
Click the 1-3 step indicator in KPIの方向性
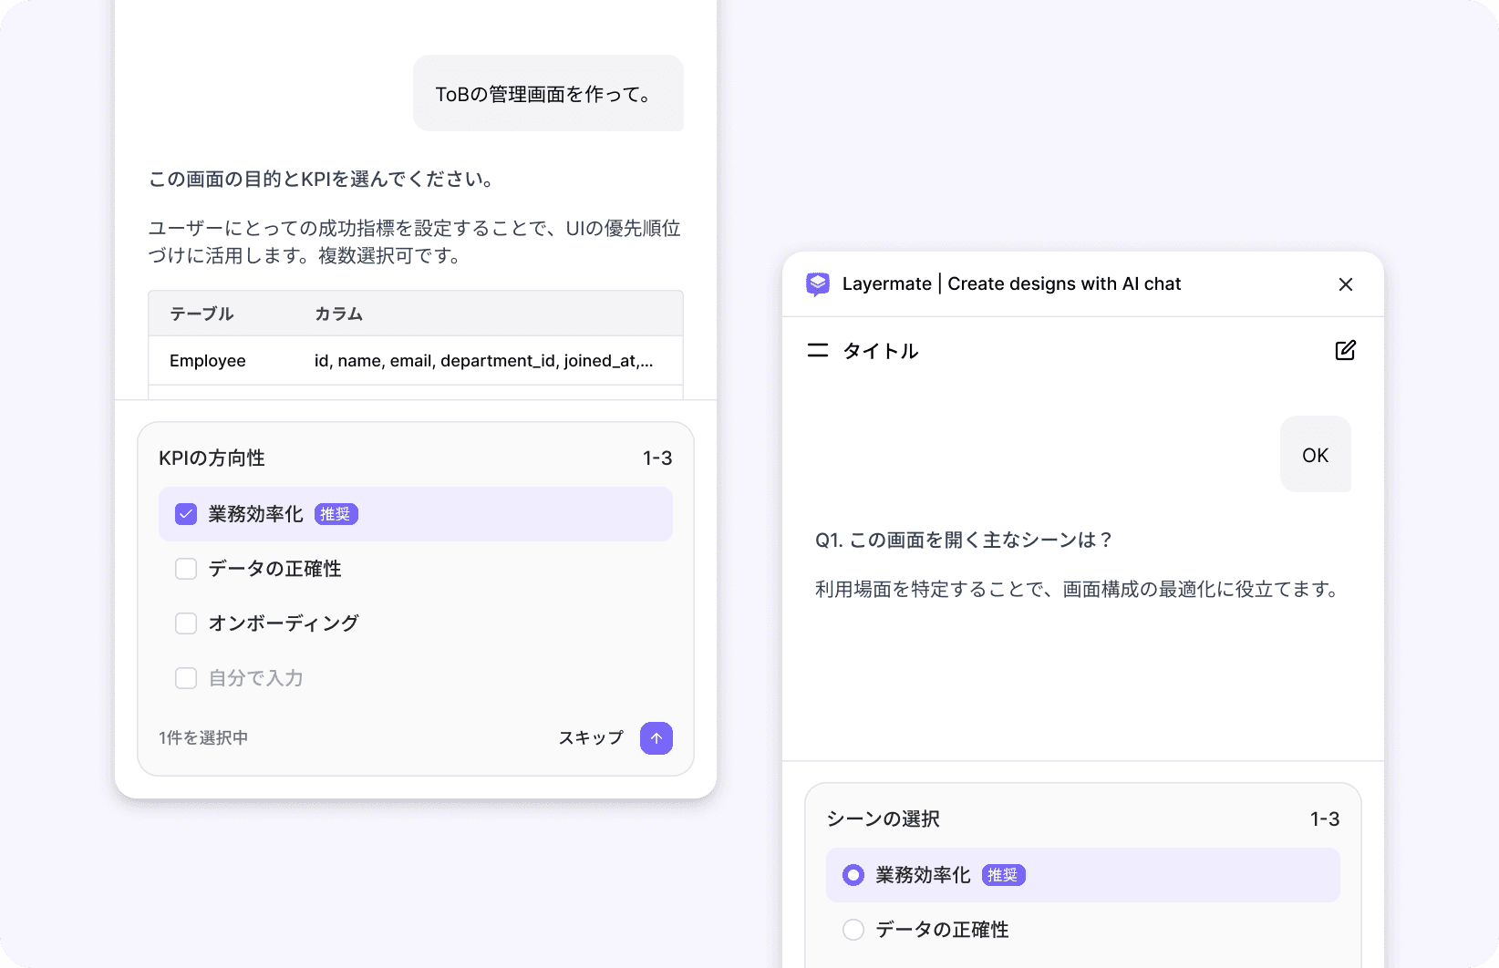[657, 458]
